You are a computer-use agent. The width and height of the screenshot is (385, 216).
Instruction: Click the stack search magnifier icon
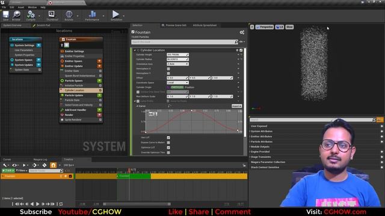point(236,42)
